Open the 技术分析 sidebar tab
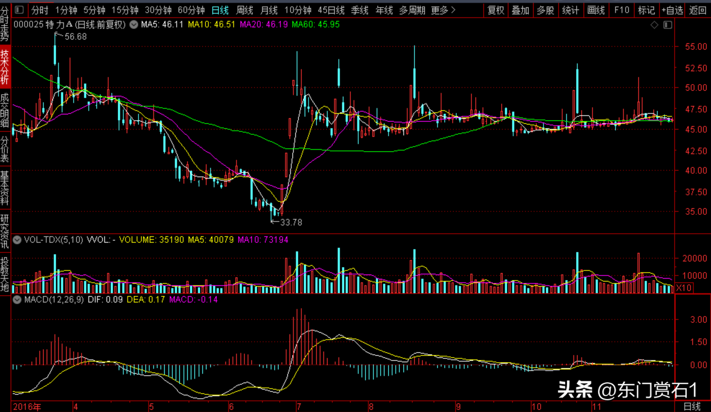This screenshot has height=412, width=711. 5,67
